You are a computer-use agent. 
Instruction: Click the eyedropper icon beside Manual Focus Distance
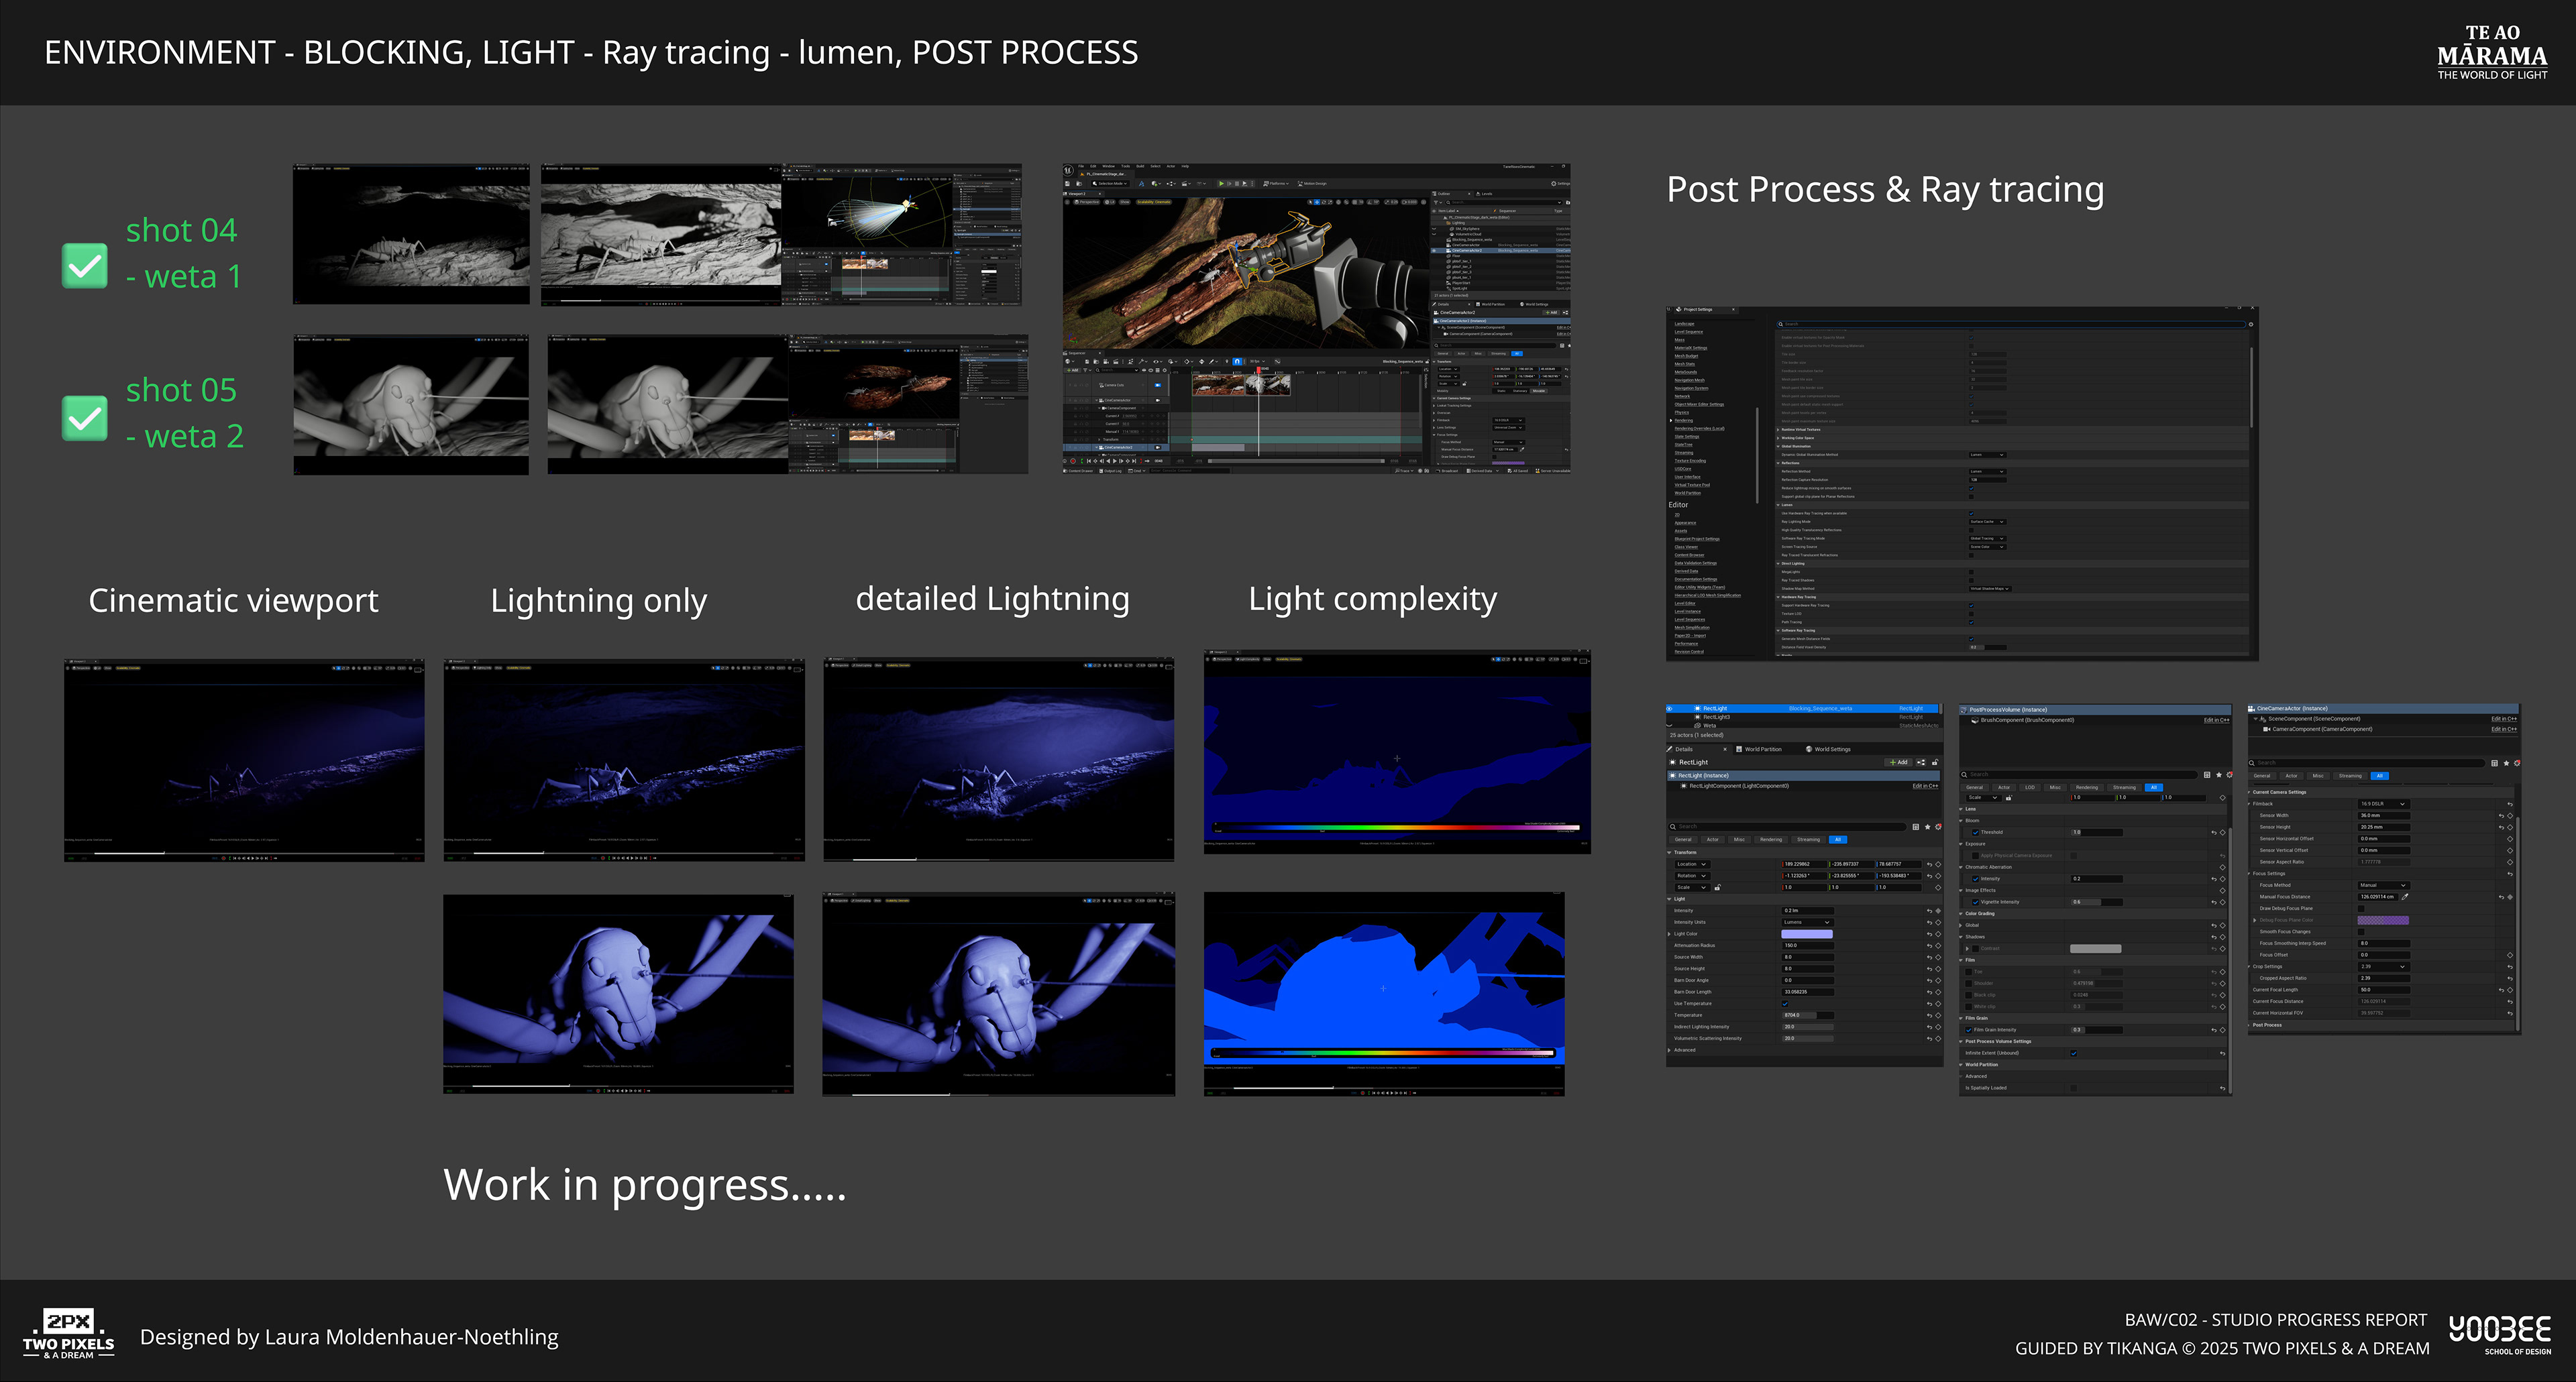pos(2405,897)
